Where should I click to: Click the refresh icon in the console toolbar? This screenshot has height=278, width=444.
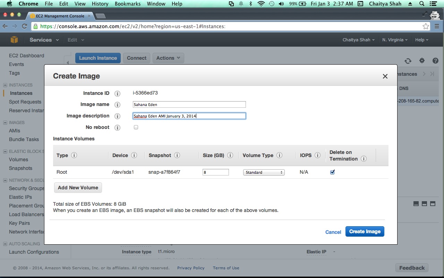click(408, 61)
